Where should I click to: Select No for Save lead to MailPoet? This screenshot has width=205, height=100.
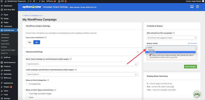[x=37, y=42]
